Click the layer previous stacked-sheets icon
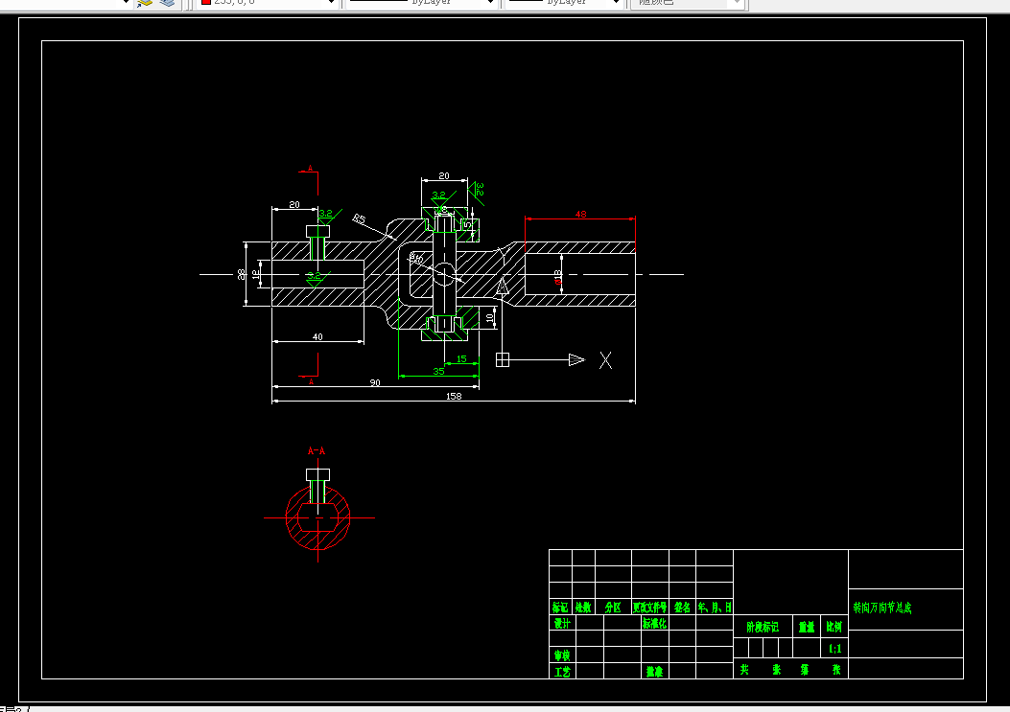Screen dimensions: 1010x712 pos(168,3)
